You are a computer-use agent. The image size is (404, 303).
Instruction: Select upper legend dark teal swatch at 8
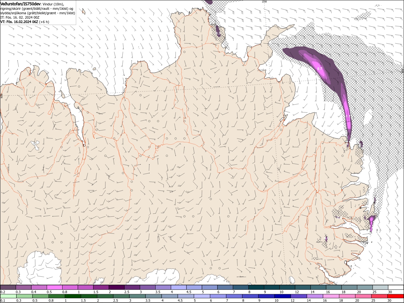(256, 287)
